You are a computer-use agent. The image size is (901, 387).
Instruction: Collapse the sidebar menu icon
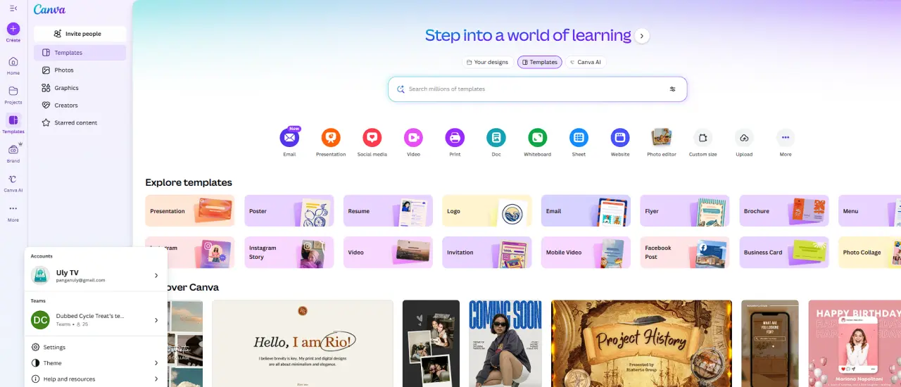pos(13,8)
